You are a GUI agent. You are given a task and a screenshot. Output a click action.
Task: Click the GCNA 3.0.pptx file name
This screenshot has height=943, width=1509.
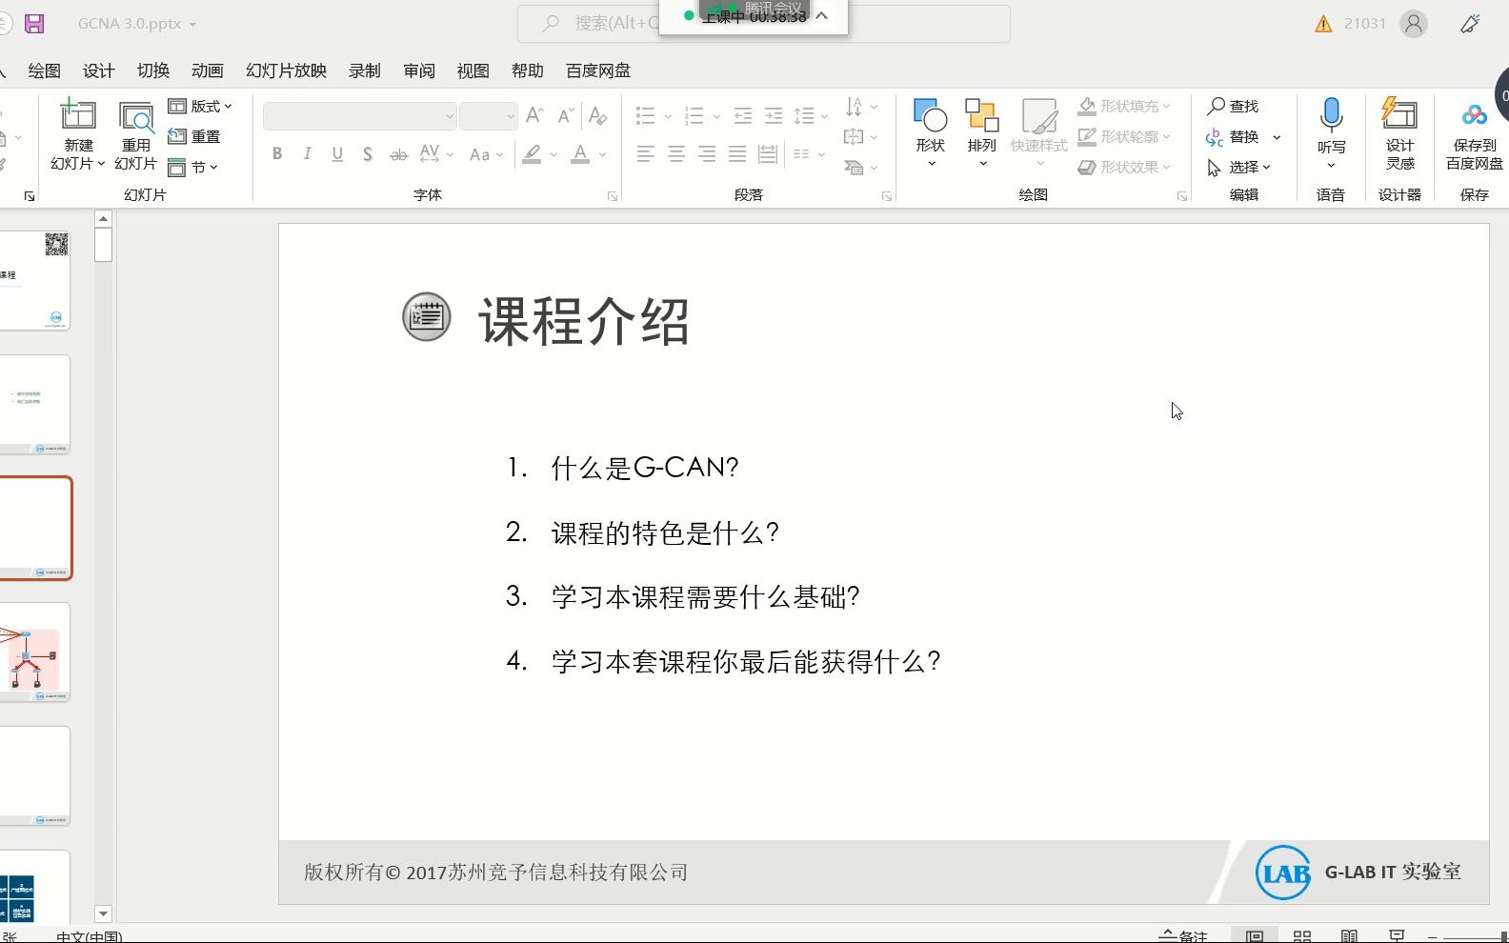(130, 24)
